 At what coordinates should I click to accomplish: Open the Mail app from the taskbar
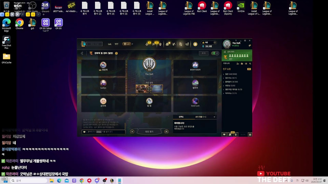point(67,181)
